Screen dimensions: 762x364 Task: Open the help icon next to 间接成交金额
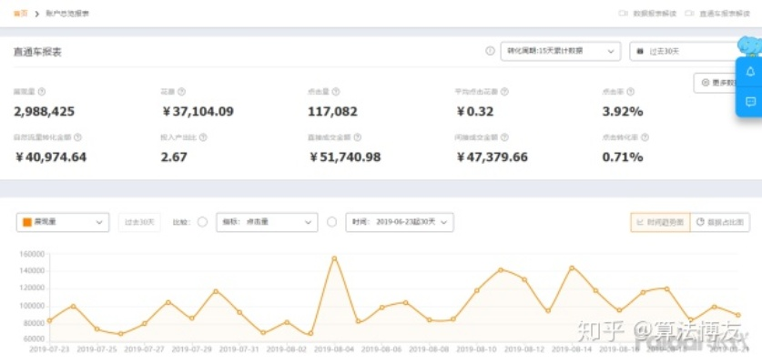tap(504, 137)
